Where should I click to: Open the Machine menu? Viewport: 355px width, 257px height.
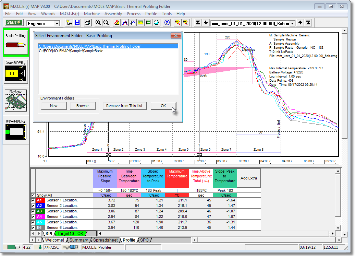point(92,14)
